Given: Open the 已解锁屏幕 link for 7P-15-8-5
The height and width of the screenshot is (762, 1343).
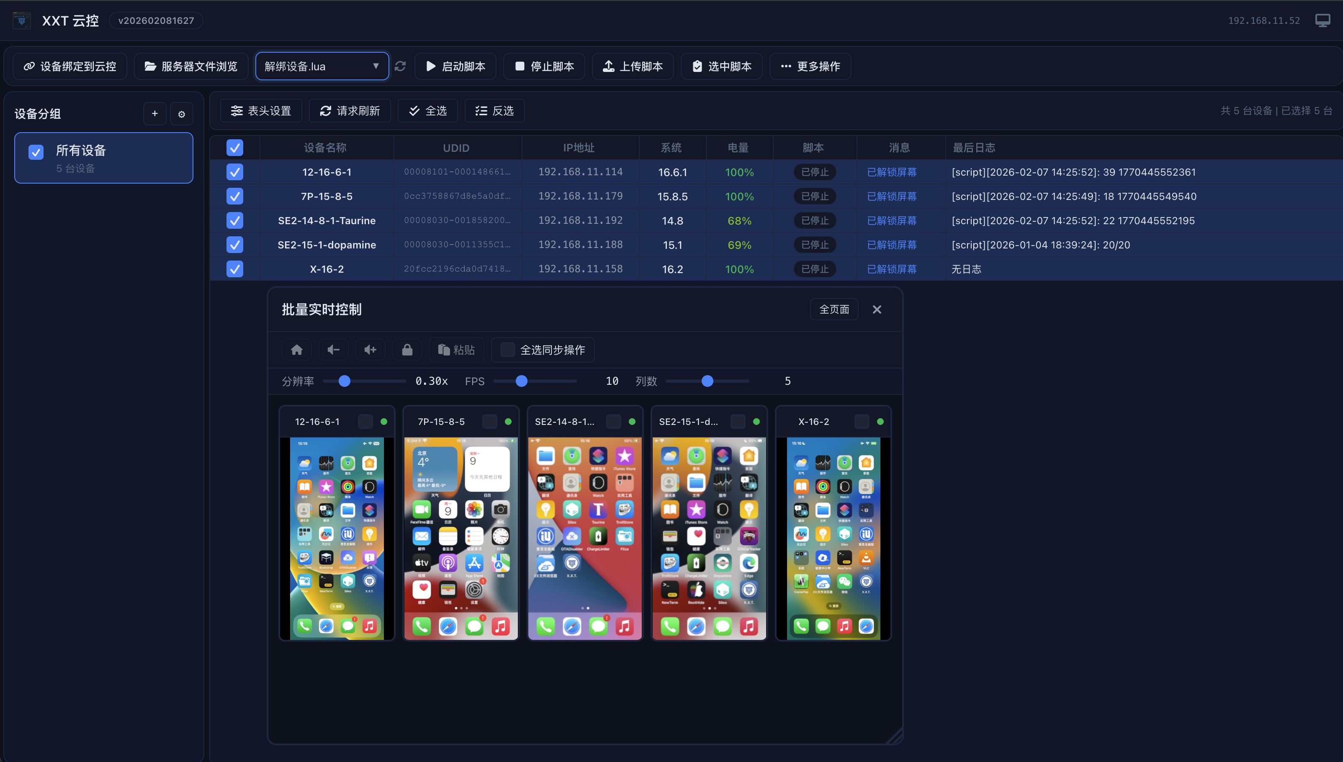Looking at the screenshot, I should (x=891, y=196).
